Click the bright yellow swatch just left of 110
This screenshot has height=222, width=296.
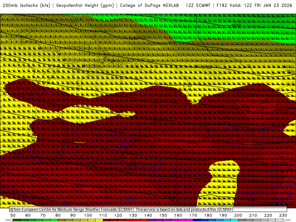coord(99,220)
